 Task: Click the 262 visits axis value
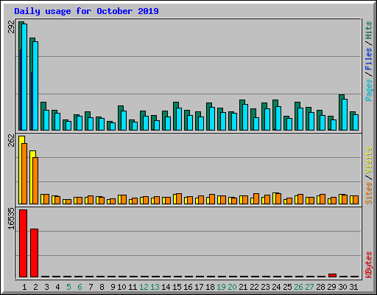(11, 140)
